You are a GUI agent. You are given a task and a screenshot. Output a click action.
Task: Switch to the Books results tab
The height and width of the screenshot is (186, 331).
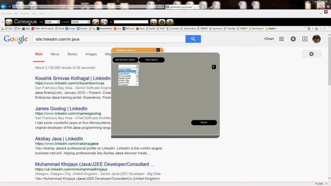point(72,54)
